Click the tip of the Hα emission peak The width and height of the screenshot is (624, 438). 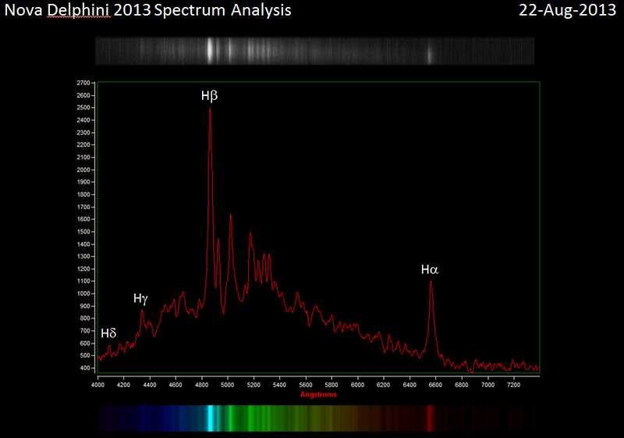click(431, 281)
